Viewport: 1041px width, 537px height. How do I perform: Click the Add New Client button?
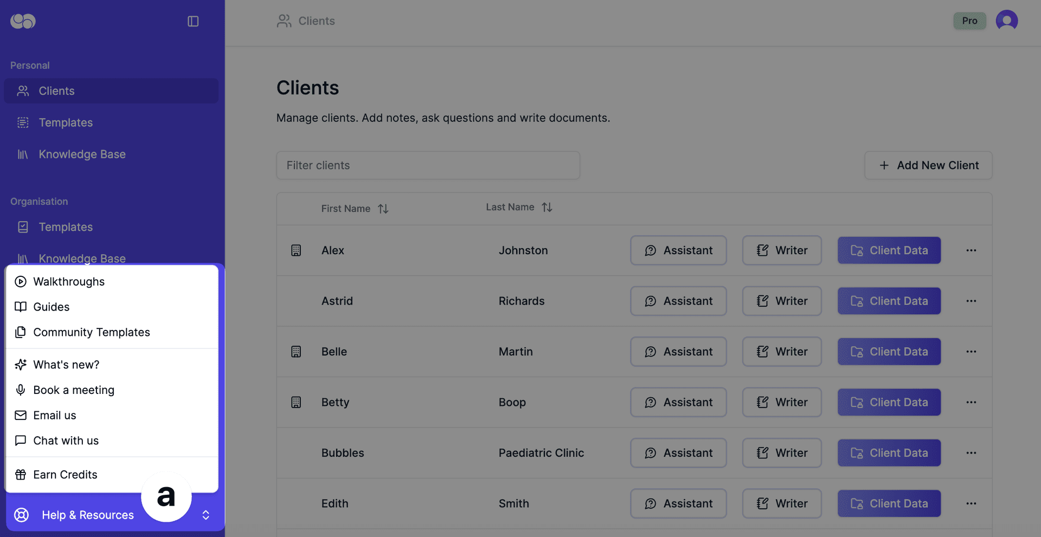(x=928, y=165)
